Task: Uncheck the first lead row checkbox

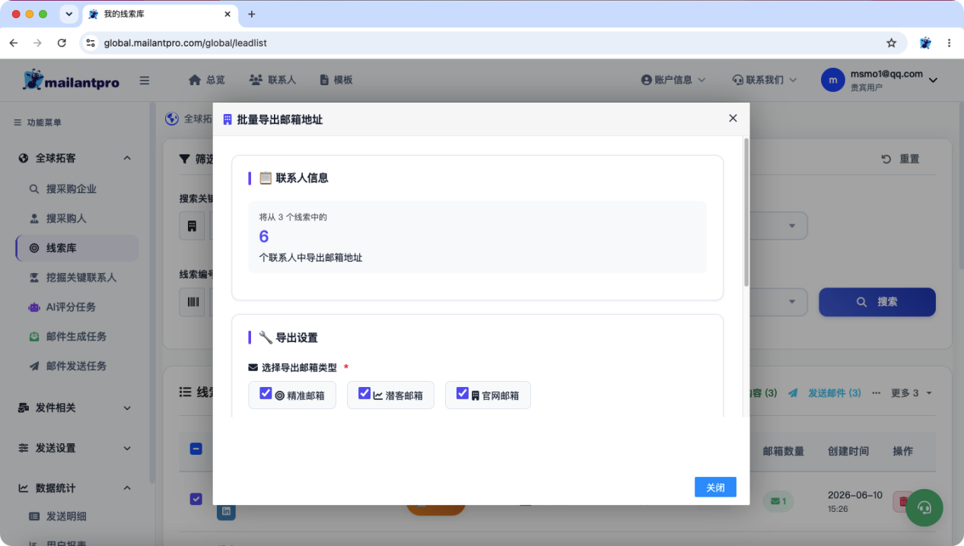Action: pos(196,499)
